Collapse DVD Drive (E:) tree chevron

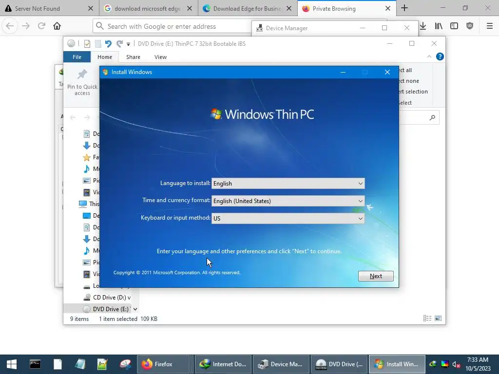coord(135,309)
